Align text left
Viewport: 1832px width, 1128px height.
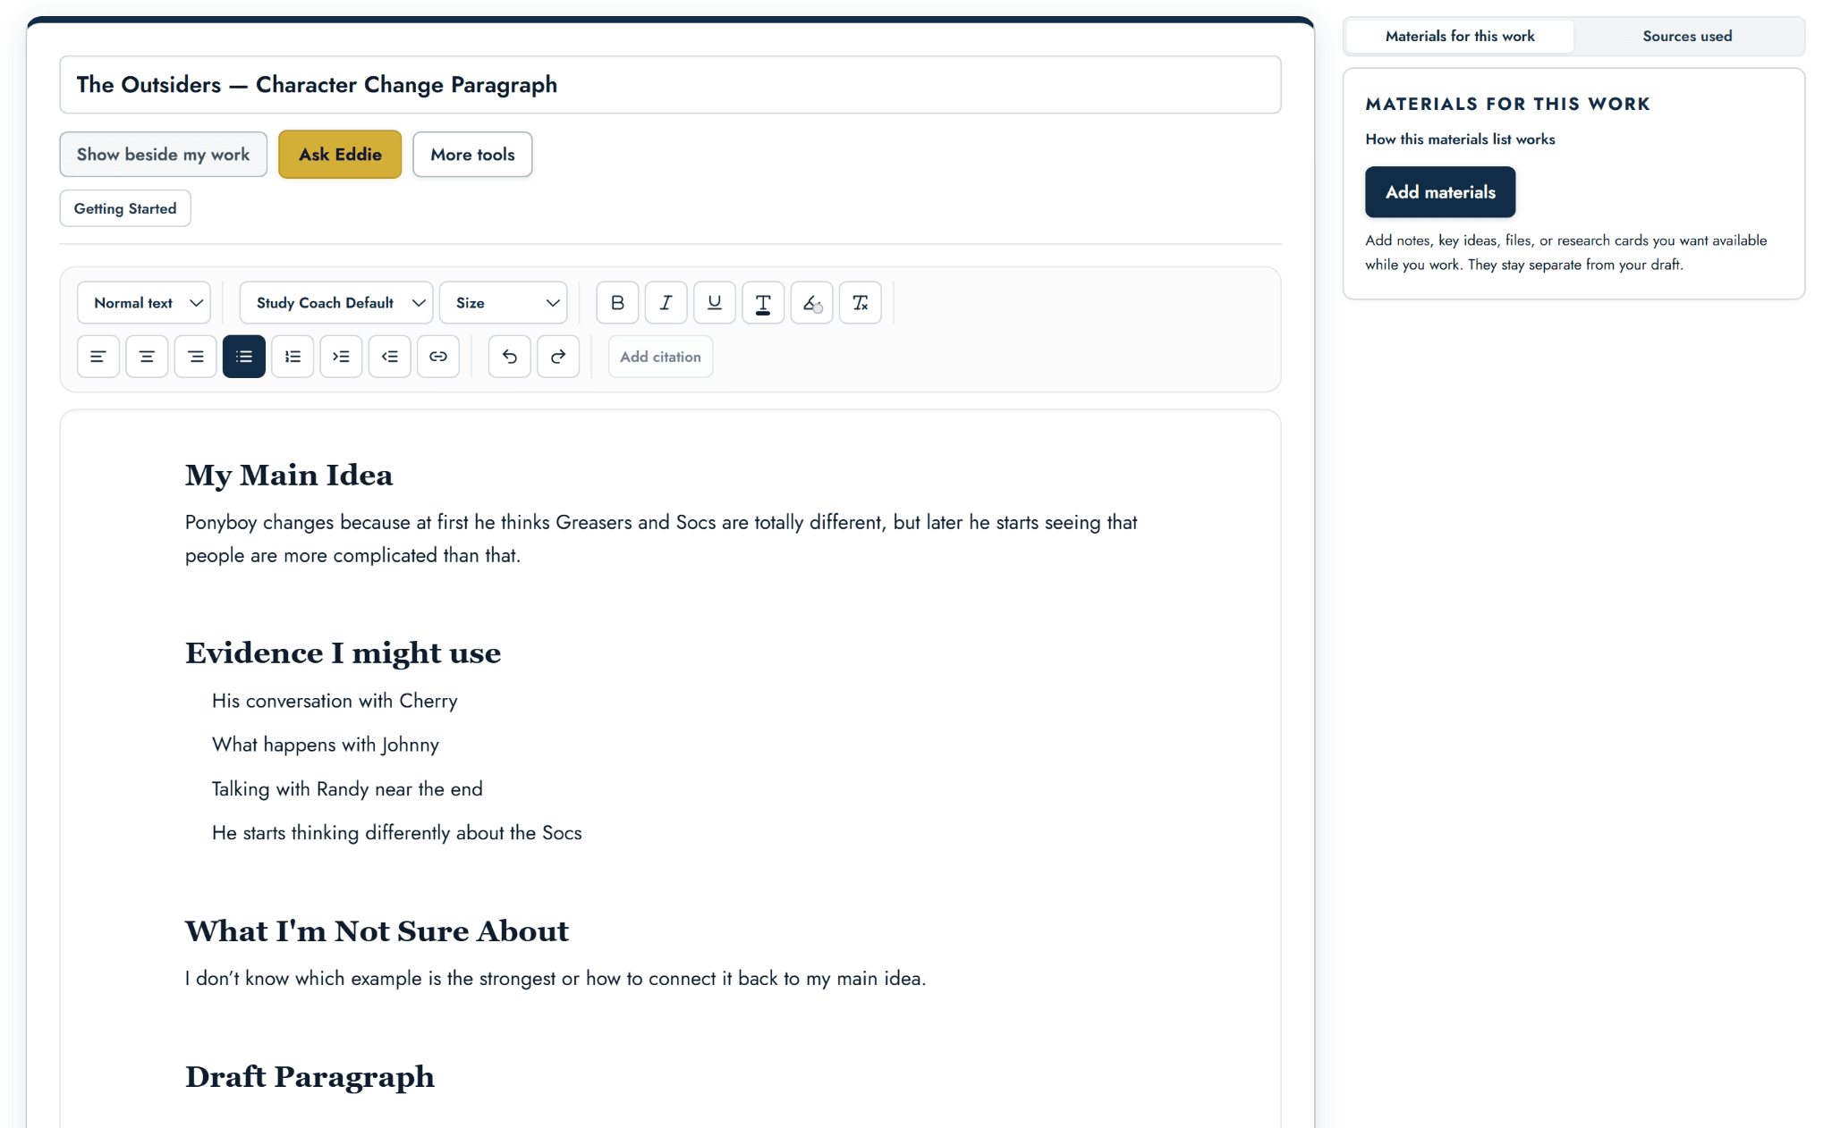coord(98,357)
